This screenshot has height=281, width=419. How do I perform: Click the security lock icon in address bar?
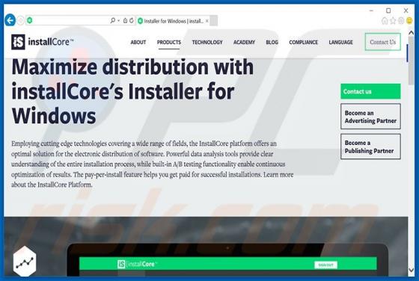point(125,20)
